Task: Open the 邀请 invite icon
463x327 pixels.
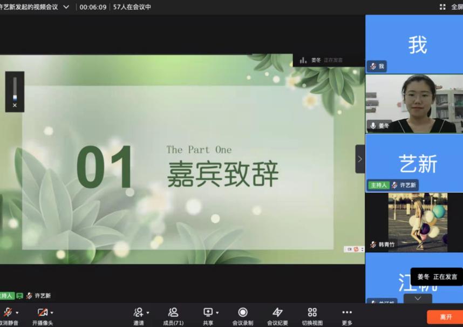Action: pos(139,312)
